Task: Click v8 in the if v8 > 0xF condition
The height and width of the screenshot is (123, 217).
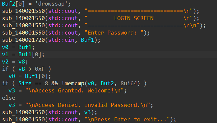Action: pos(22,69)
